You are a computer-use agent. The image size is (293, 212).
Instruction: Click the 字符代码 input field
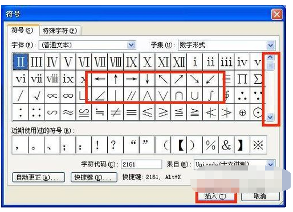141,164
